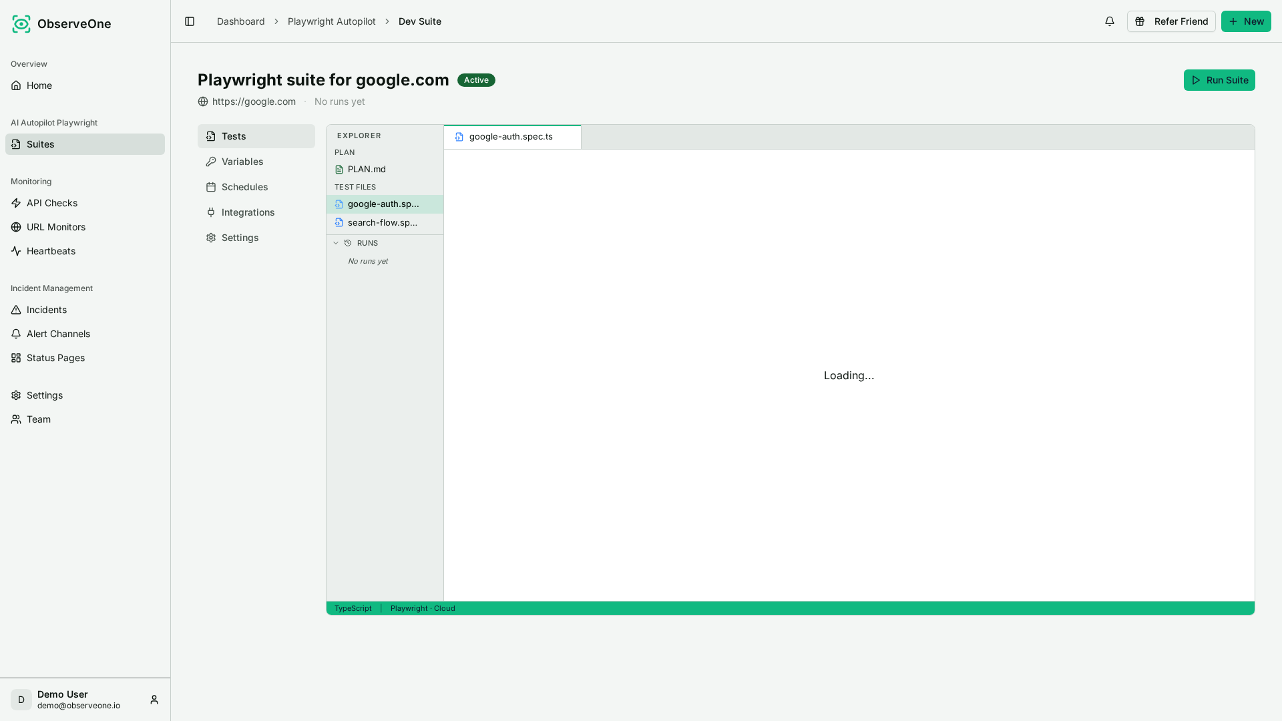This screenshot has width=1282, height=721.
Task: Run the suite with Run Suite
Action: coord(1219,80)
